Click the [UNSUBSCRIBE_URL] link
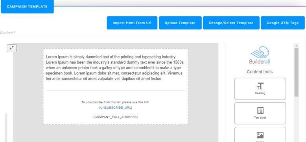The height and width of the screenshot is (142, 306). 116,107
